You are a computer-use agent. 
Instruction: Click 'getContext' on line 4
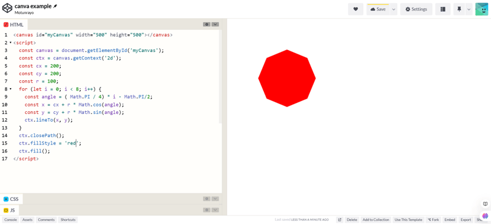click(87, 58)
